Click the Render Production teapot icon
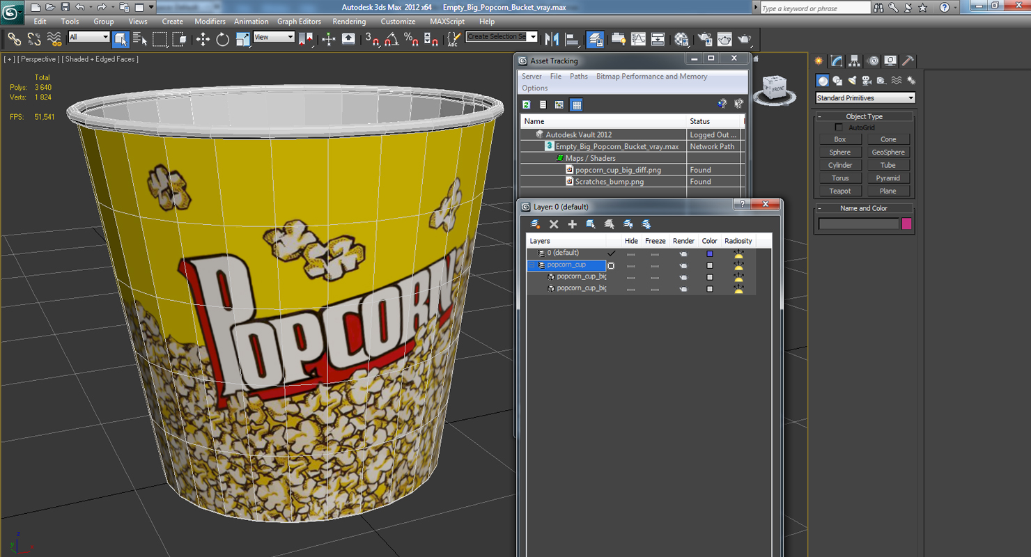 tap(744, 39)
